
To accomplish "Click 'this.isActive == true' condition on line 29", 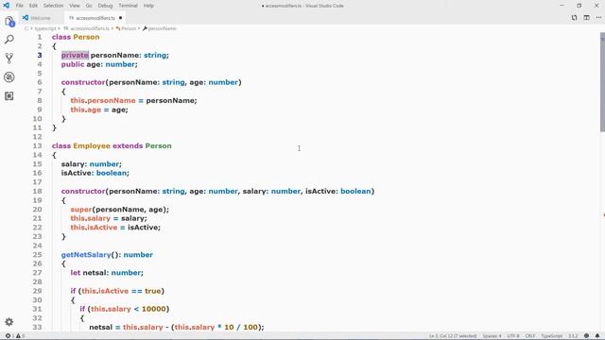I will click(x=122, y=291).
